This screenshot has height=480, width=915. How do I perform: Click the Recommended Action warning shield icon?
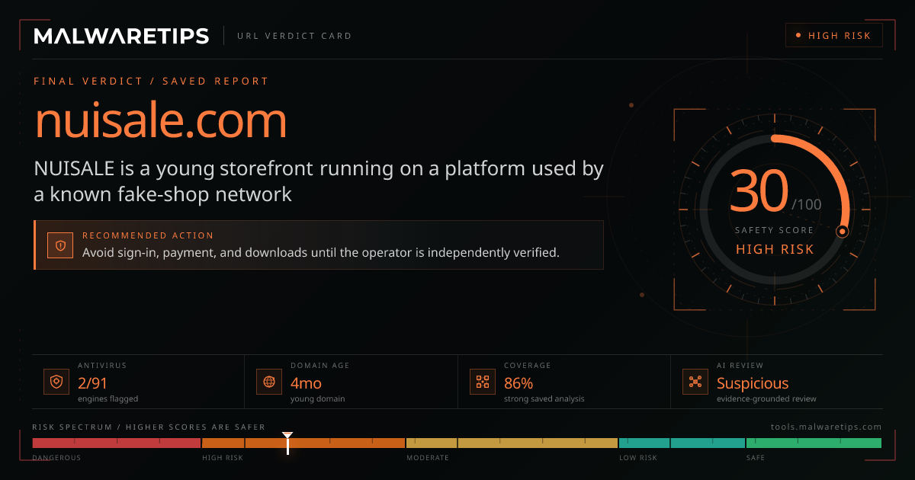click(x=60, y=245)
